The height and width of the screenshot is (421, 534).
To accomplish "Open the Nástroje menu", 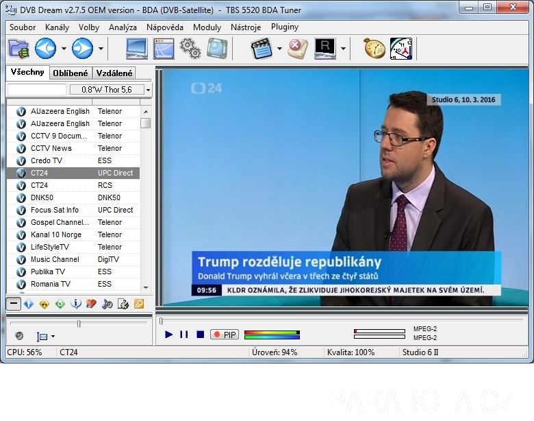I will [246, 27].
